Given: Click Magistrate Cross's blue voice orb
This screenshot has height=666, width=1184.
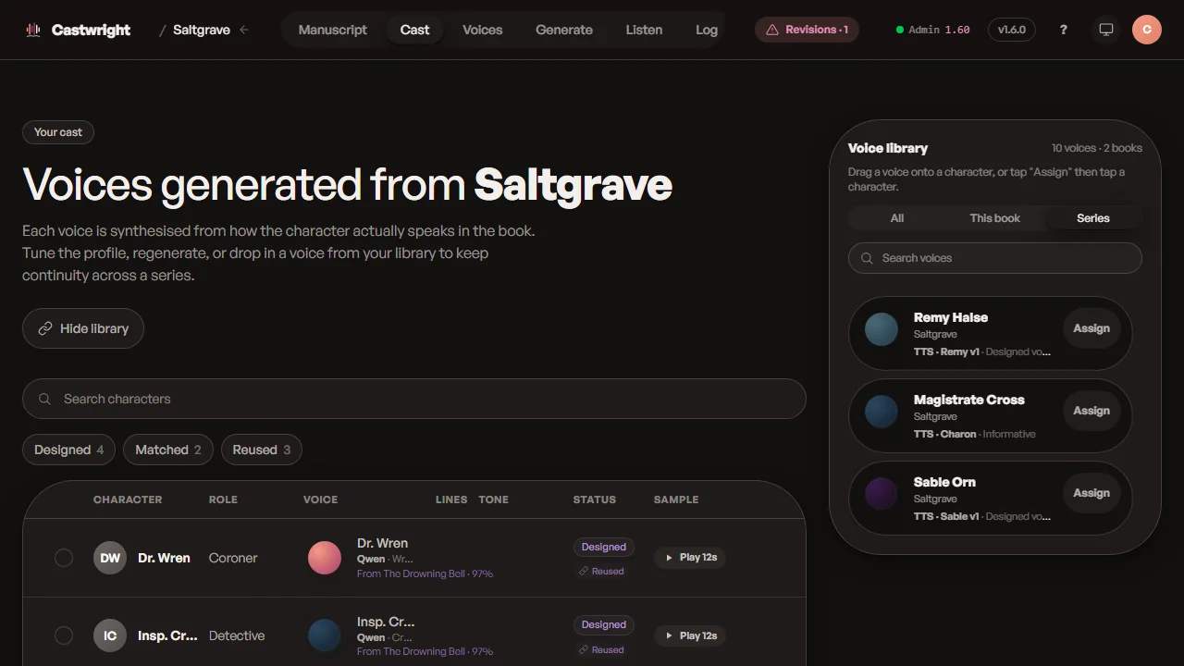Looking at the screenshot, I should tap(882, 412).
